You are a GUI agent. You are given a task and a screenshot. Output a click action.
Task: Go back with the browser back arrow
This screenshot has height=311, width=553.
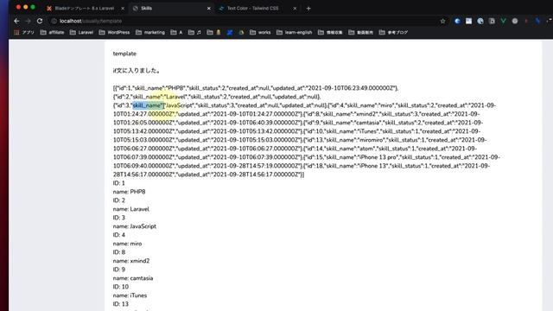point(16,21)
